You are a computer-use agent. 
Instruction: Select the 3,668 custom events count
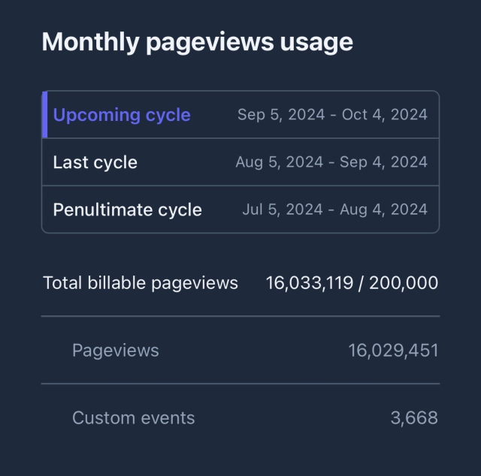tap(413, 418)
